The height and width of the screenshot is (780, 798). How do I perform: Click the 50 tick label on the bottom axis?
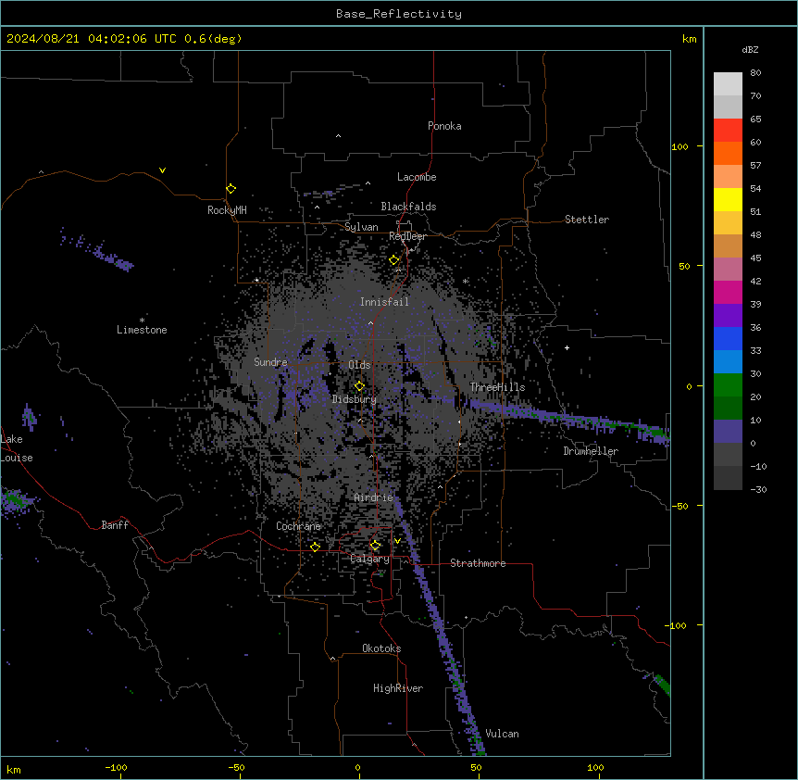(x=476, y=767)
